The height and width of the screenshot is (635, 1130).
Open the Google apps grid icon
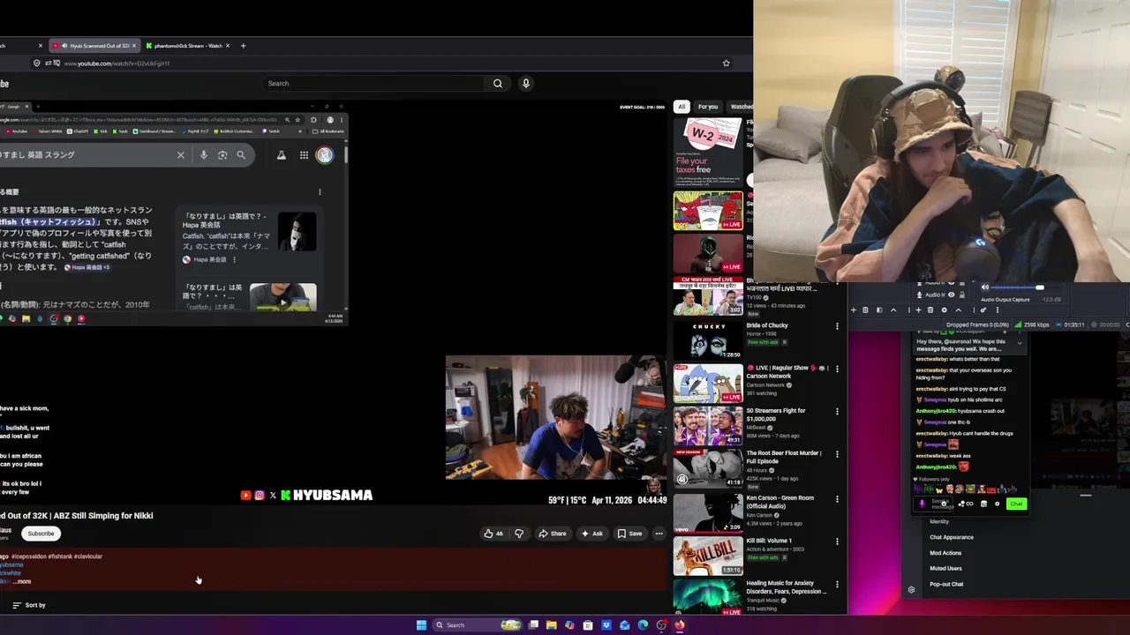304,155
